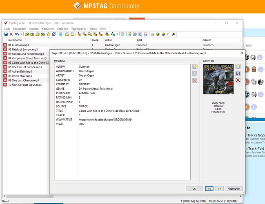Refresh the file view with blue arrows icon
265x204 pixels.
(x=54, y=34)
